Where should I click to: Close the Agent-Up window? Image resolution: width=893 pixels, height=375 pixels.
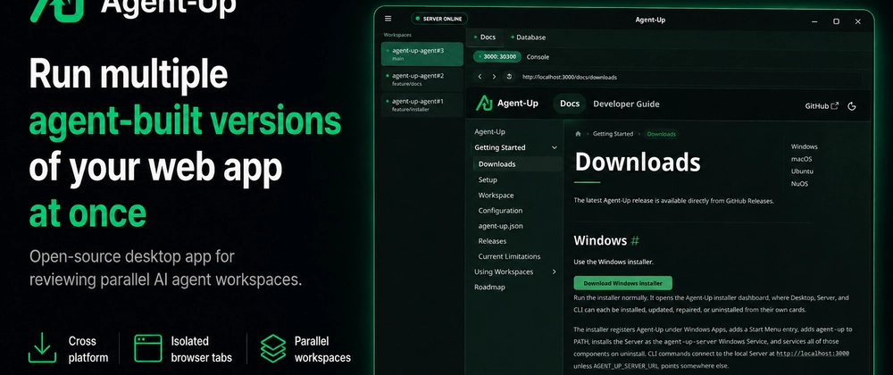(x=857, y=21)
